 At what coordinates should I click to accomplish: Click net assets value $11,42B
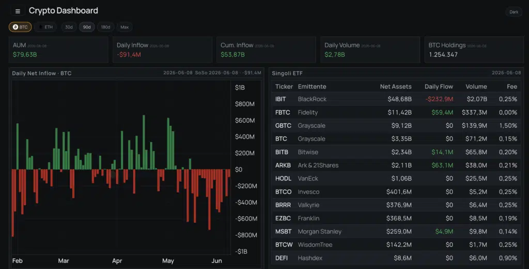400,112
